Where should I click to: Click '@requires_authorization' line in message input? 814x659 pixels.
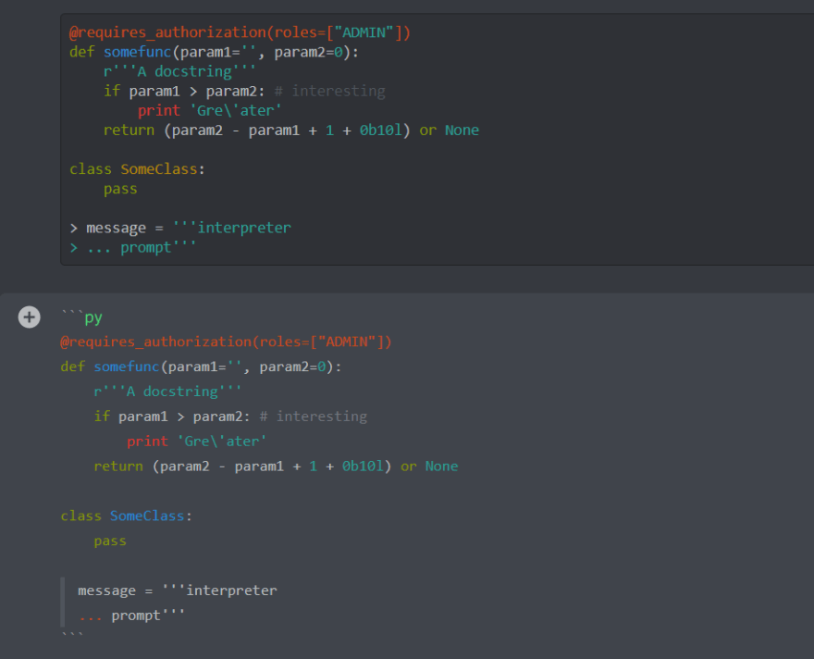point(226,342)
